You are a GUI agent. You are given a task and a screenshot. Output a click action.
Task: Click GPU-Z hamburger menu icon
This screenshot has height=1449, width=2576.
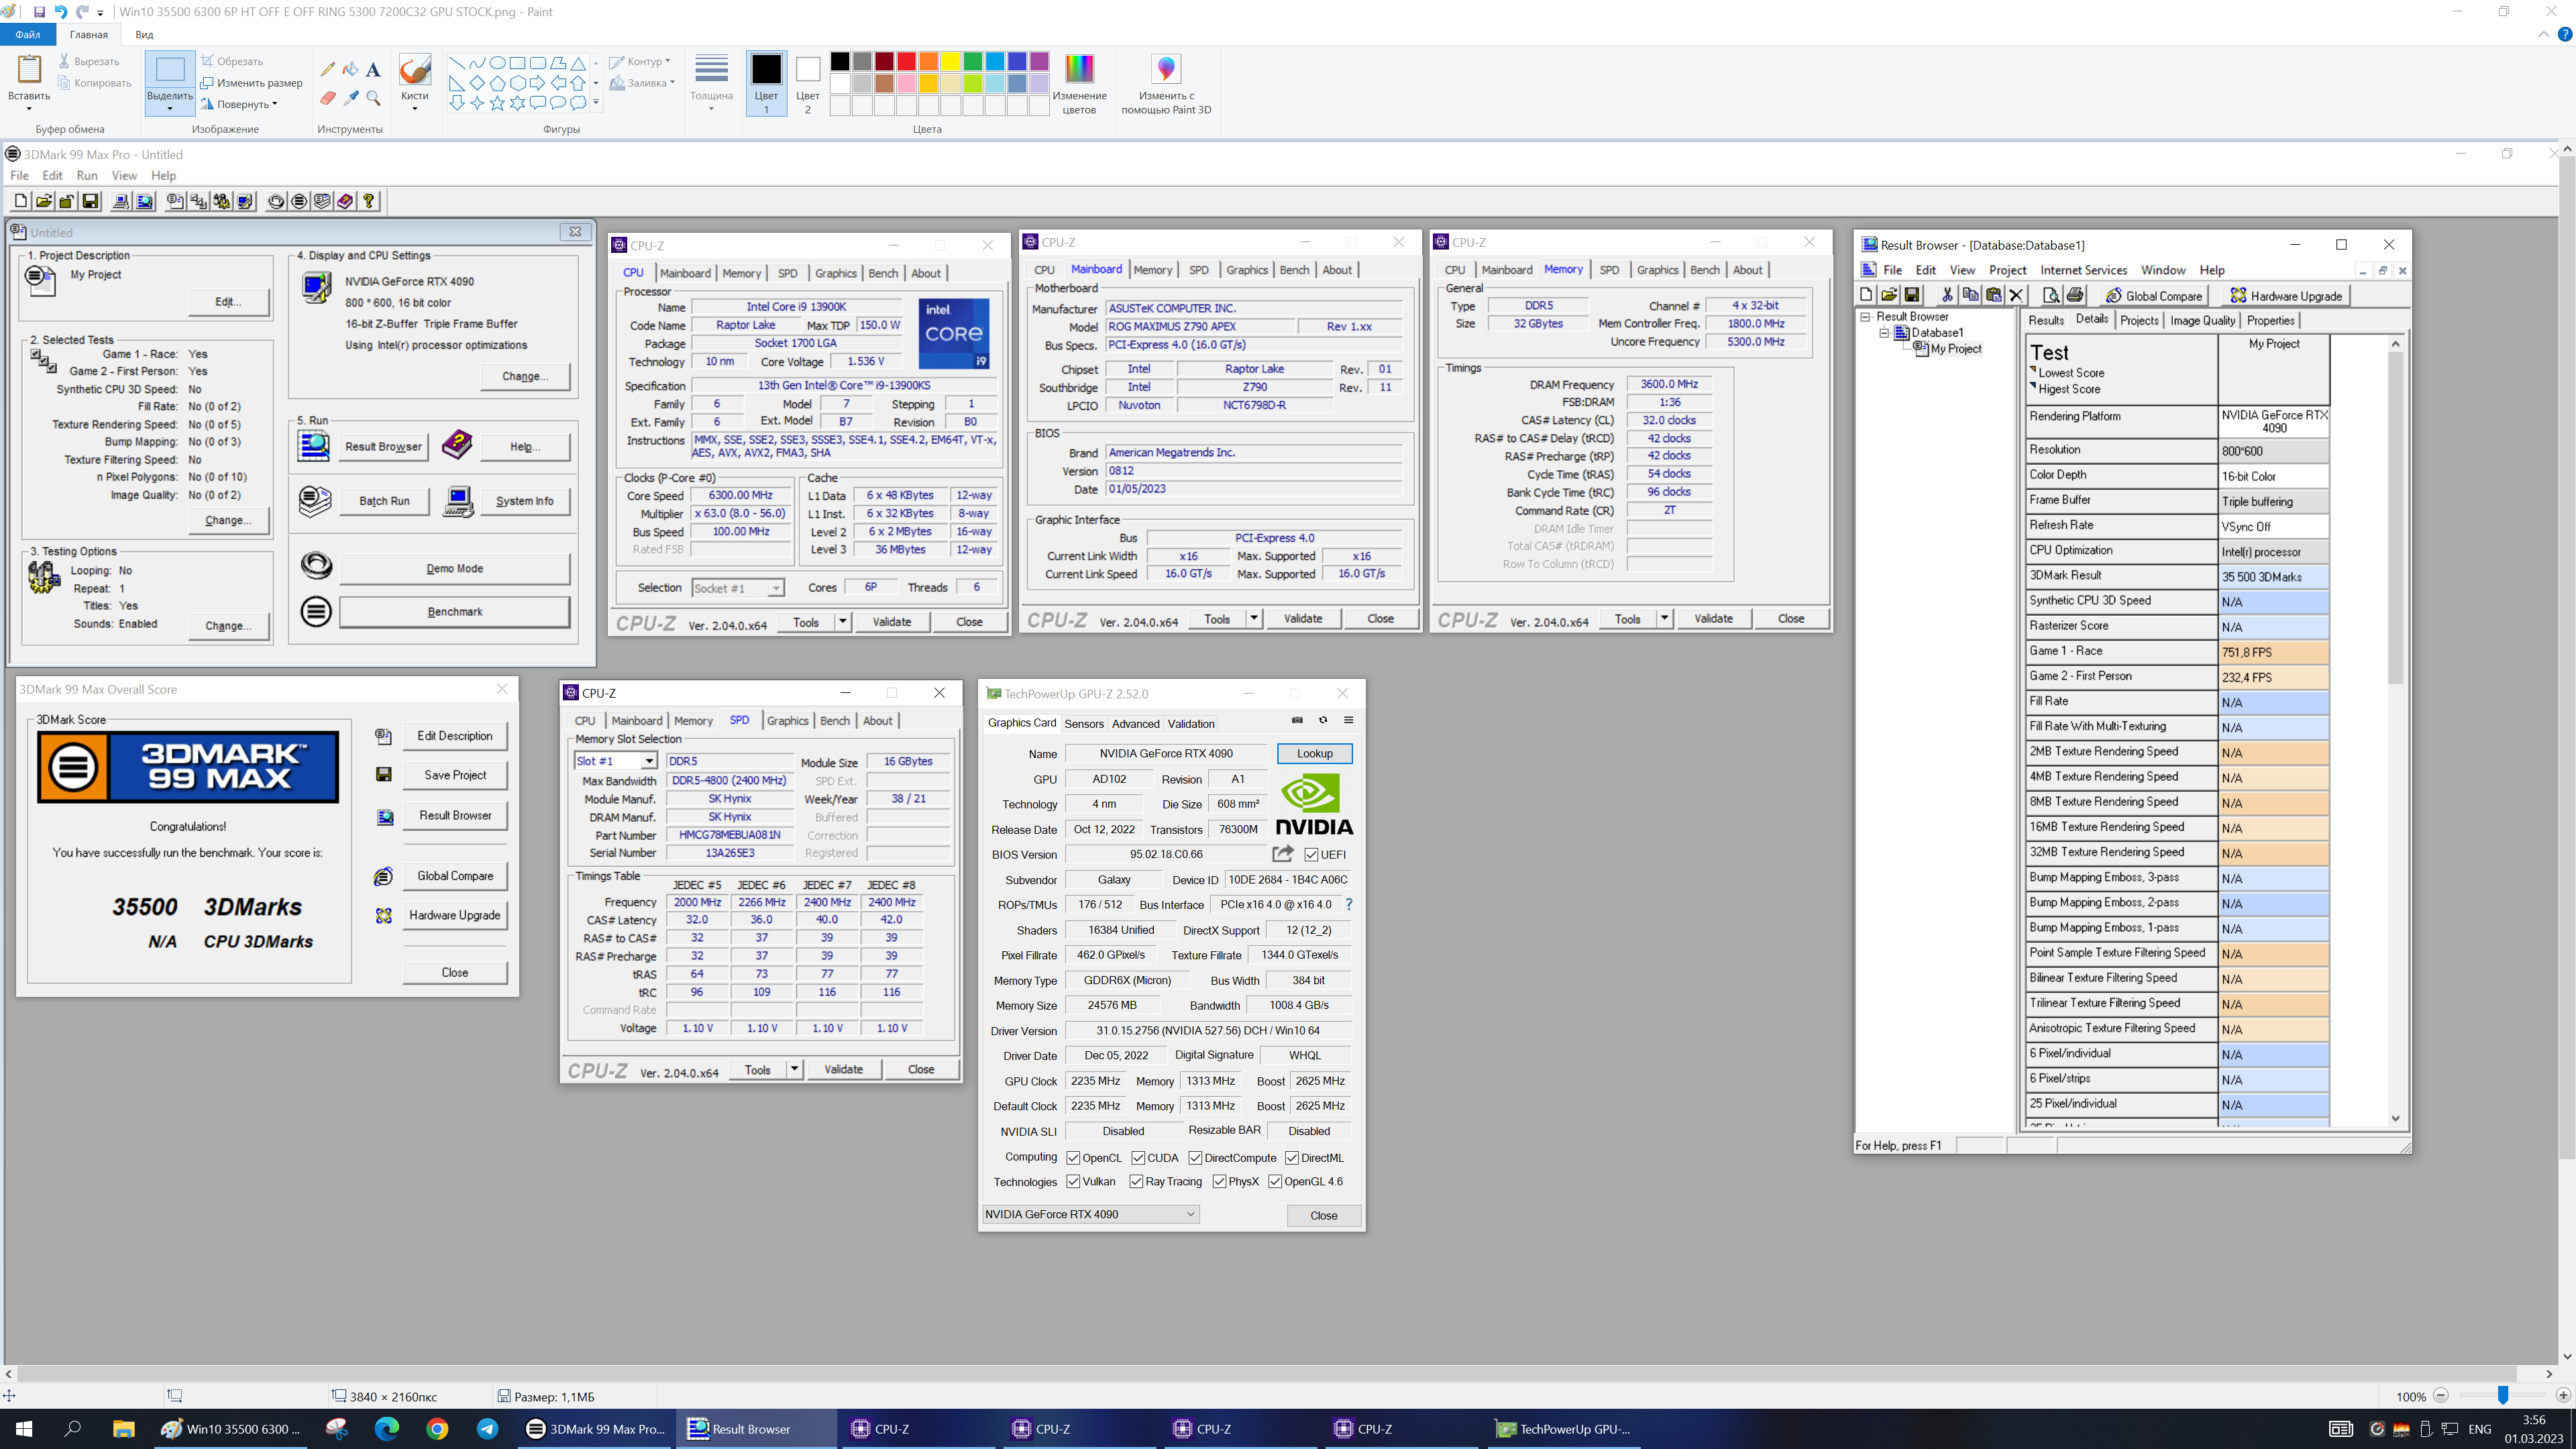1348,720
